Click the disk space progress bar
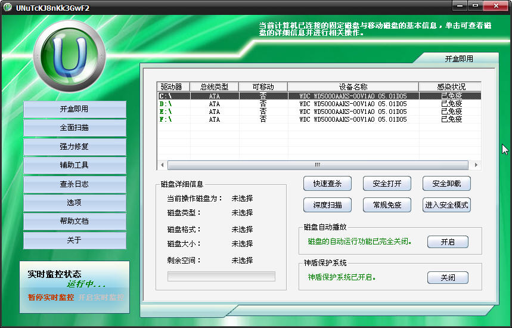The image size is (512, 328). coord(221,276)
